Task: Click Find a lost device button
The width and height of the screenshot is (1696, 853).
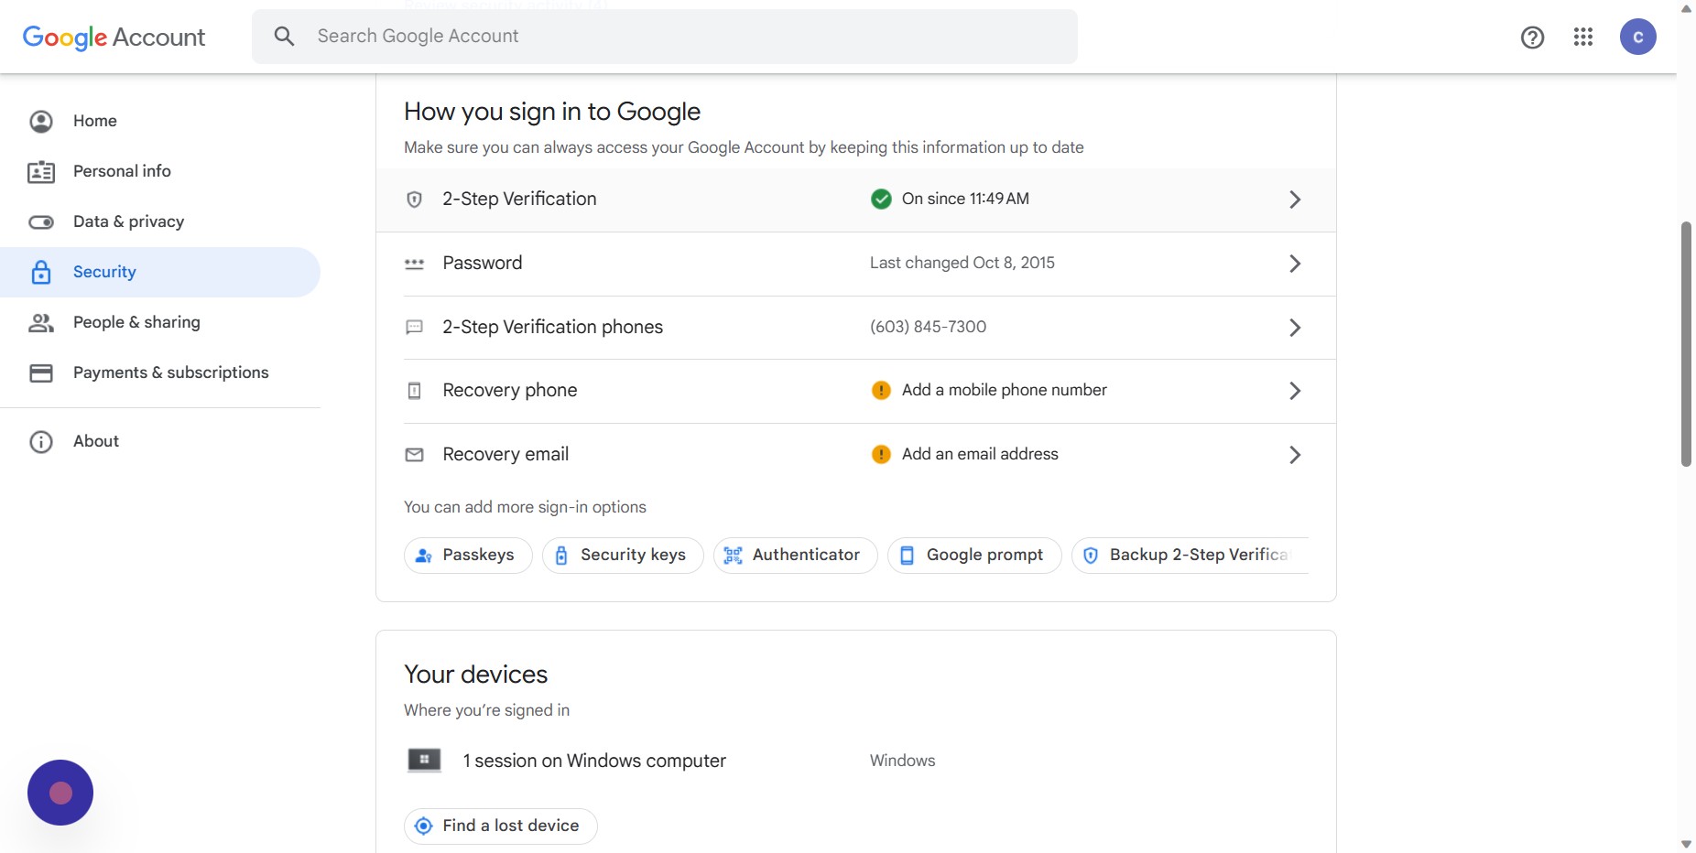Action: (501, 826)
